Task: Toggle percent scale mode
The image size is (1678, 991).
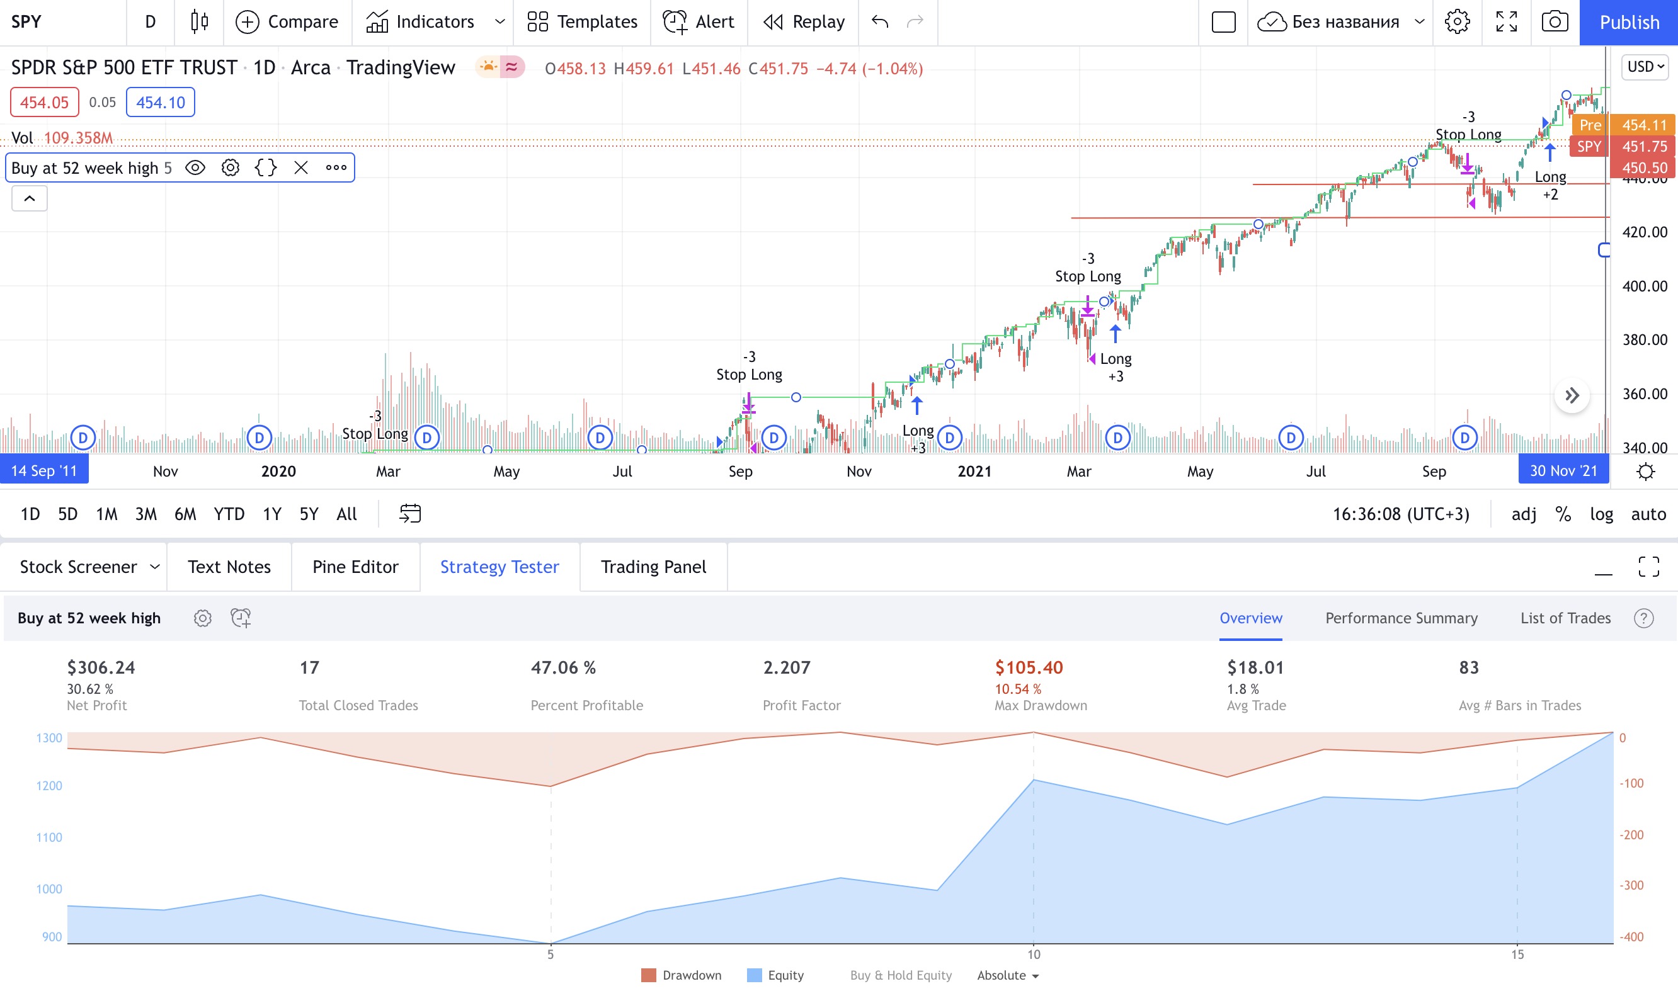Action: (1563, 514)
